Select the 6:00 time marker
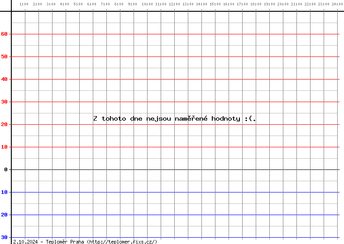344x244 pixels. [91, 4]
